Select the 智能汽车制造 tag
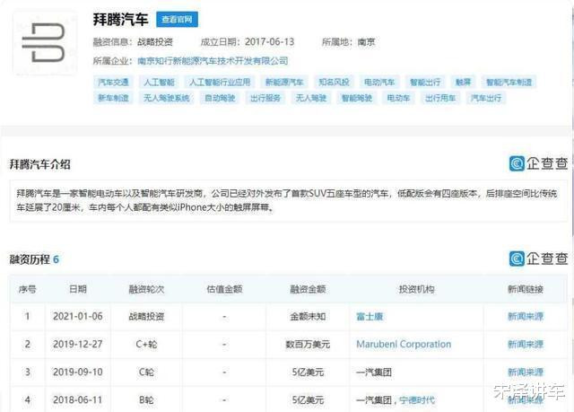 pos(509,82)
